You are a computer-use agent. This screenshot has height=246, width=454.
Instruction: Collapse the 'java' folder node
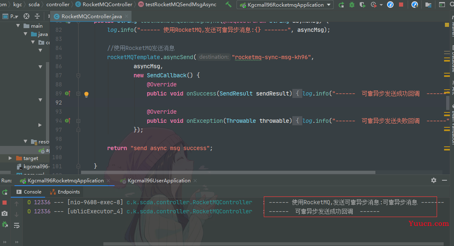[26, 34]
